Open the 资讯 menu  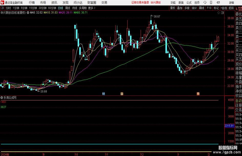tap(54, 3)
